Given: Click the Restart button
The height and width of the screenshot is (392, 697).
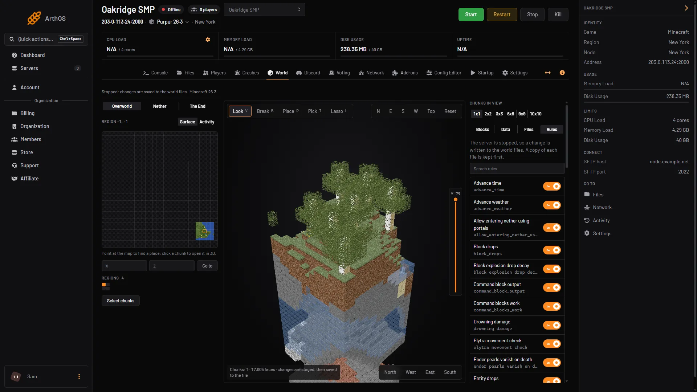Looking at the screenshot, I should [502, 15].
